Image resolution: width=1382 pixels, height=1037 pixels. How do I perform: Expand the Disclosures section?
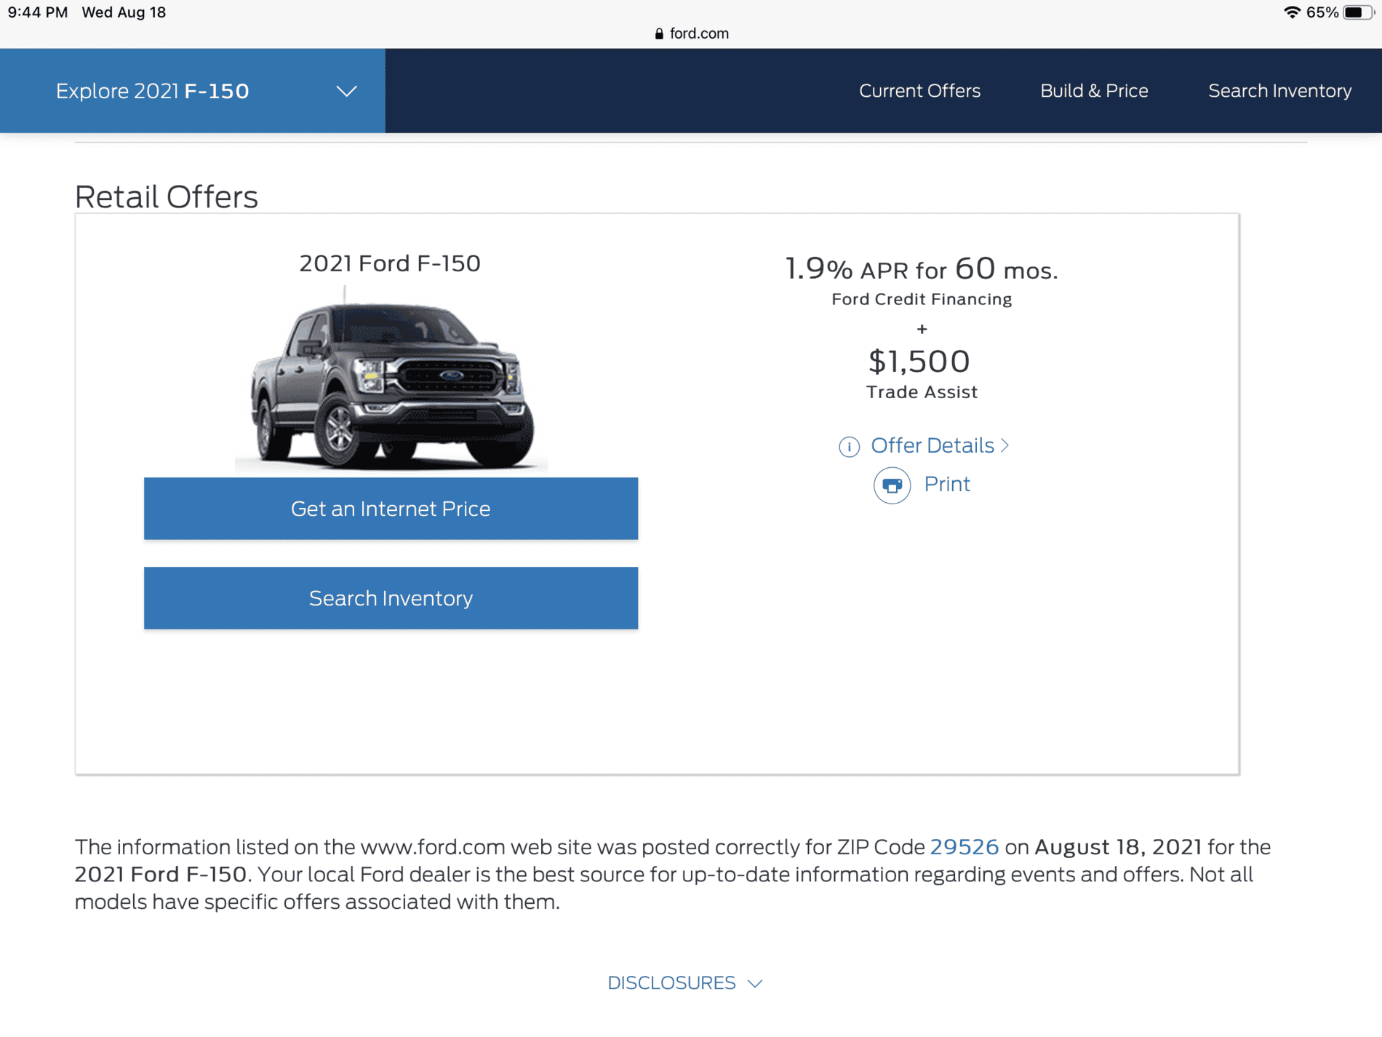coord(684,983)
